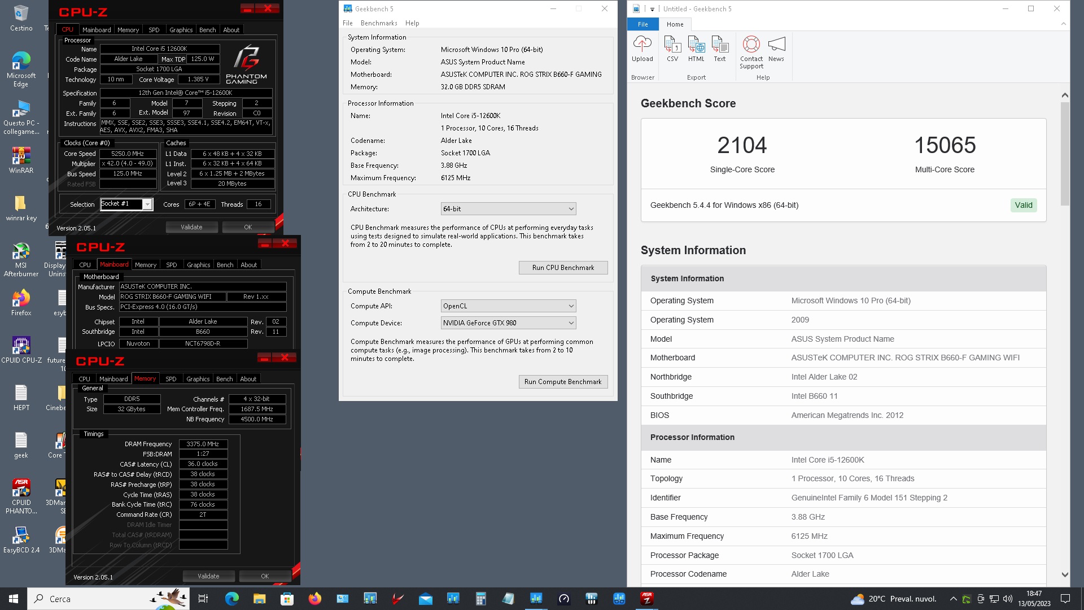The width and height of the screenshot is (1084, 610).
Task: Open the File menu in Geekbench 5
Action: pyautogui.click(x=347, y=23)
